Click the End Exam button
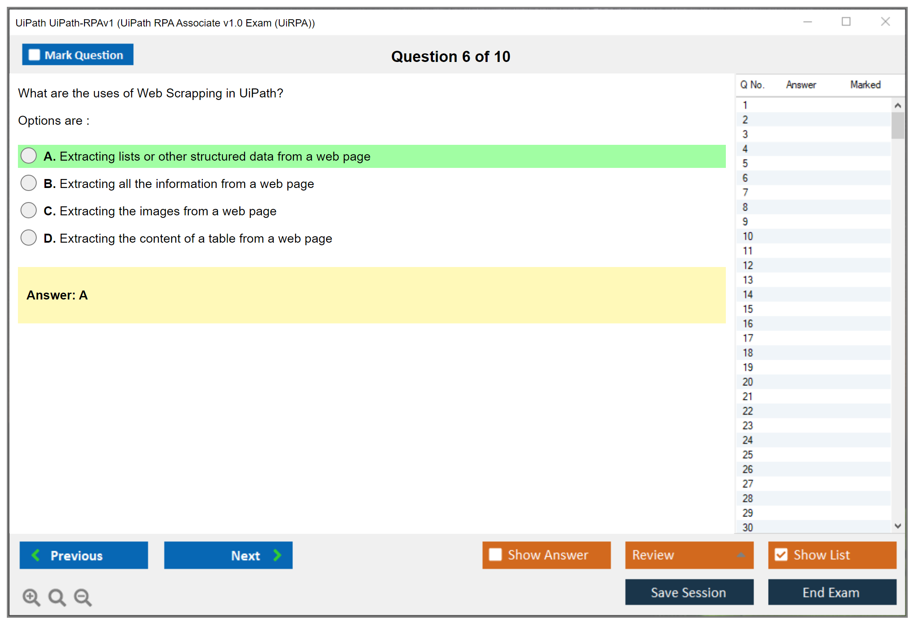918x628 pixels. [x=831, y=592]
